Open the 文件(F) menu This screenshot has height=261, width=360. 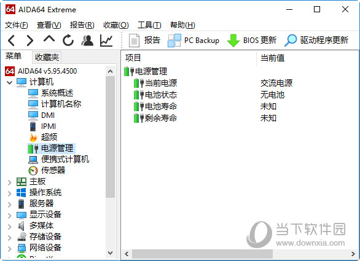(17, 25)
